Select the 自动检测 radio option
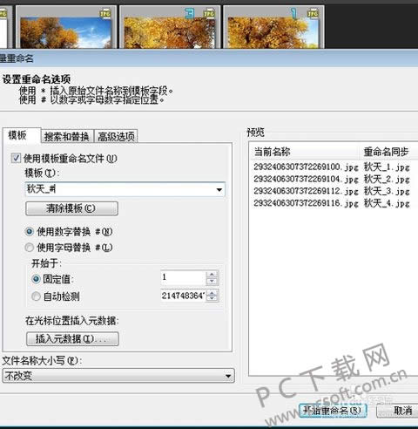The image size is (418, 429). point(36,296)
